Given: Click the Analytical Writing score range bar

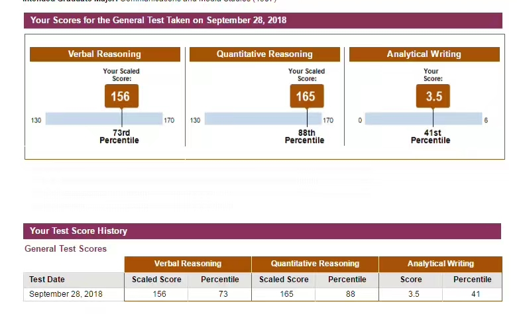Looking at the screenshot, I should click(x=424, y=119).
